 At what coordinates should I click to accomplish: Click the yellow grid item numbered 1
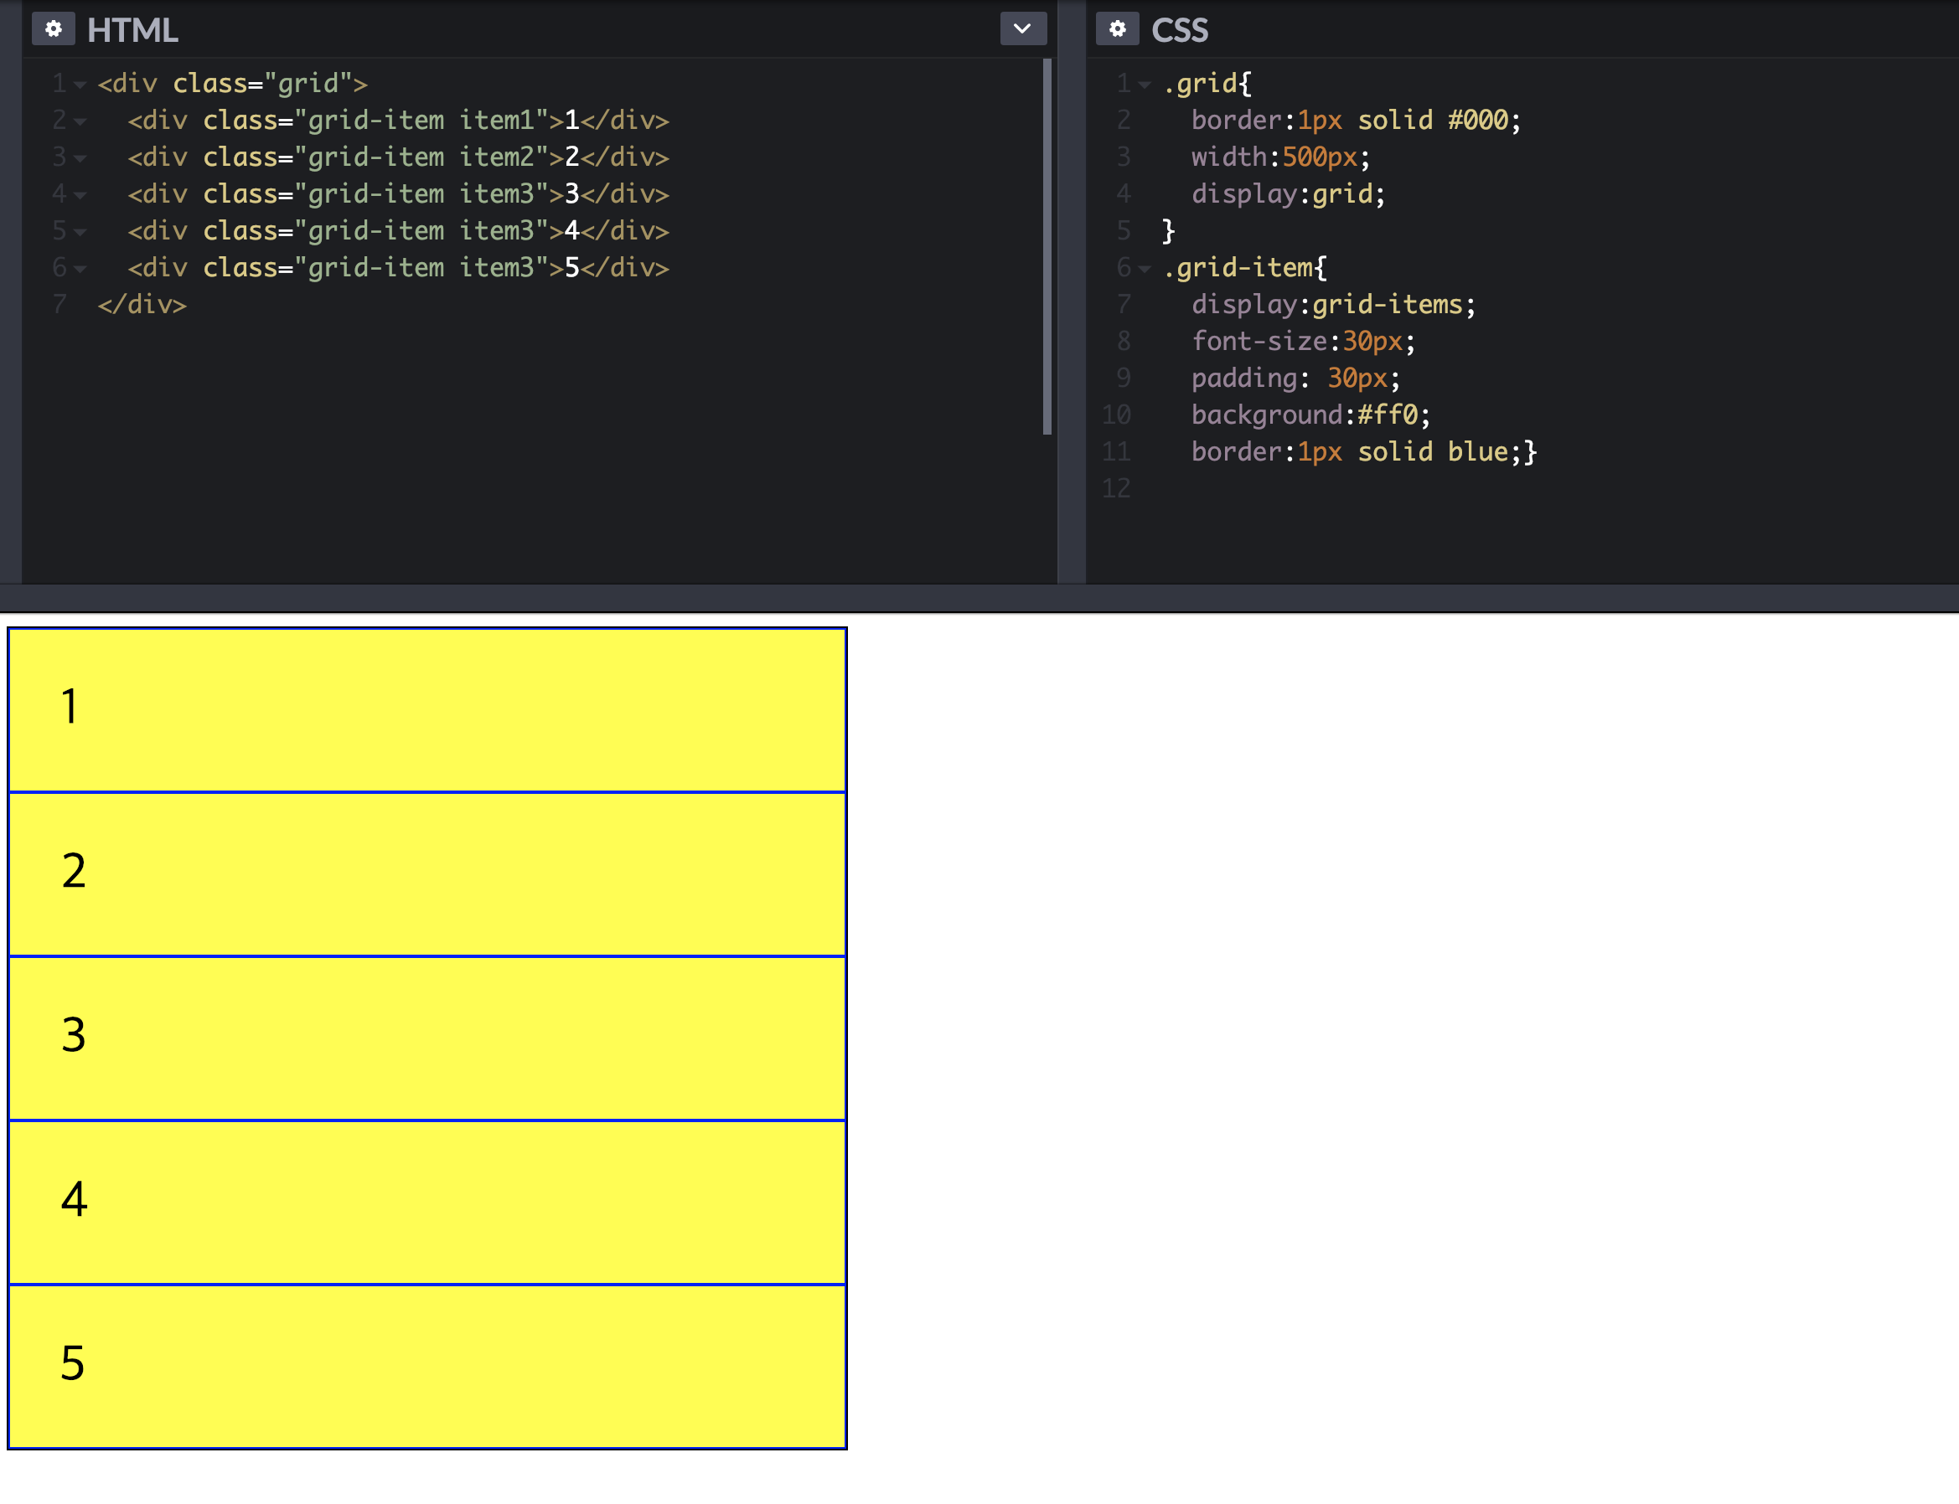(426, 709)
